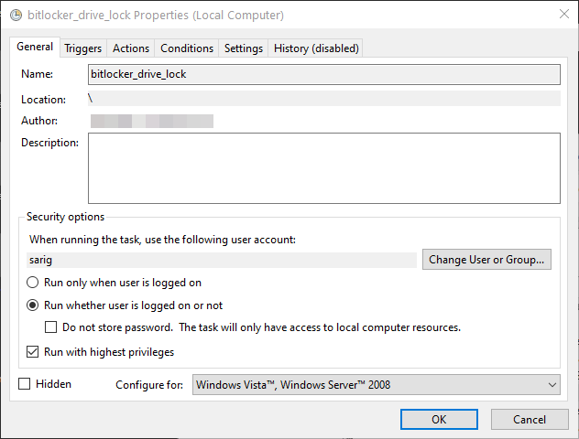Screen dimensions: 579x439
Task: Tick the Hidden checkbox
Action: (x=25, y=384)
